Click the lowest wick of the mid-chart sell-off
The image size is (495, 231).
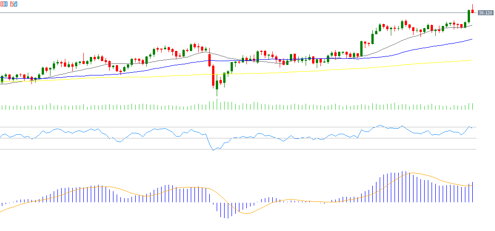pyautogui.click(x=217, y=94)
